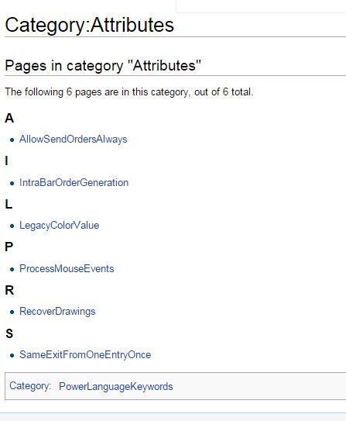Image resolution: width=346 pixels, height=421 pixels.
Task: Click the bullet beside RecoverDrawings
Action: (x=12, y=312)
